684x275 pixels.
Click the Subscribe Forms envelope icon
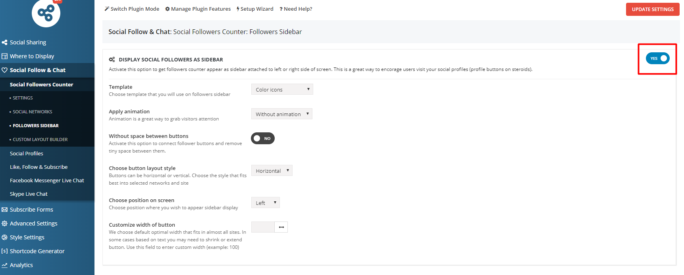pos(4,210)
